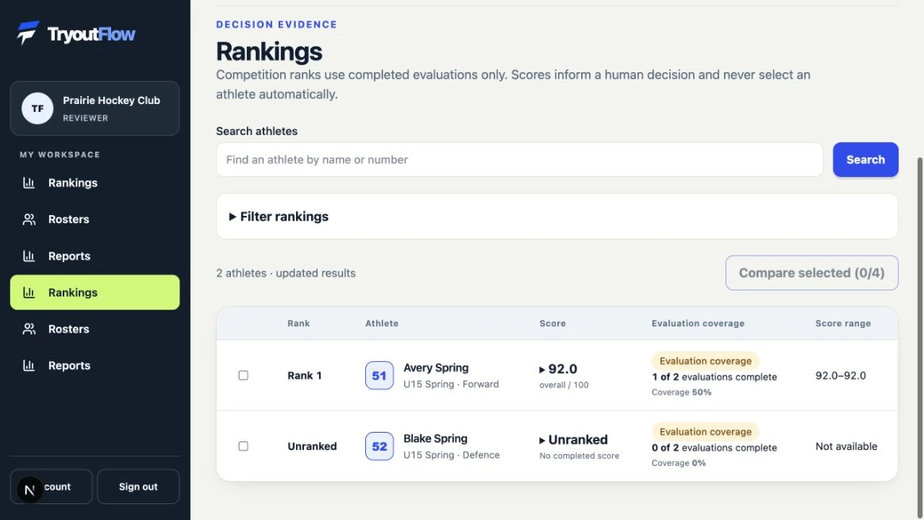Click the Blake Spring athlete name

[x=435, y=439]
